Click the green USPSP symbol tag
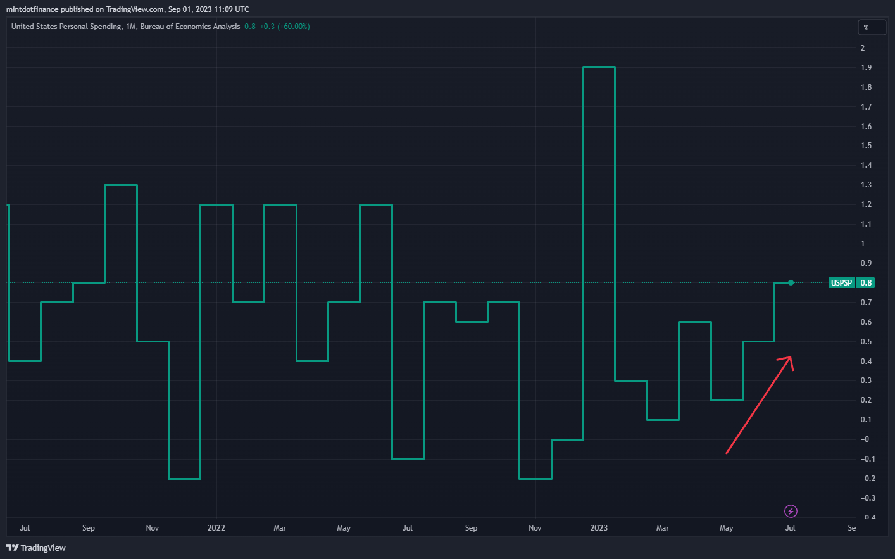895x559 pixels. coord(842,283)
